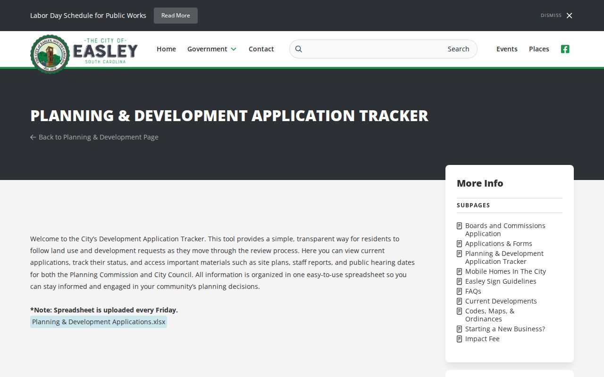Open Starting a New Business? link
This screenshot has width=604, height=377.
tap(505, 329)
